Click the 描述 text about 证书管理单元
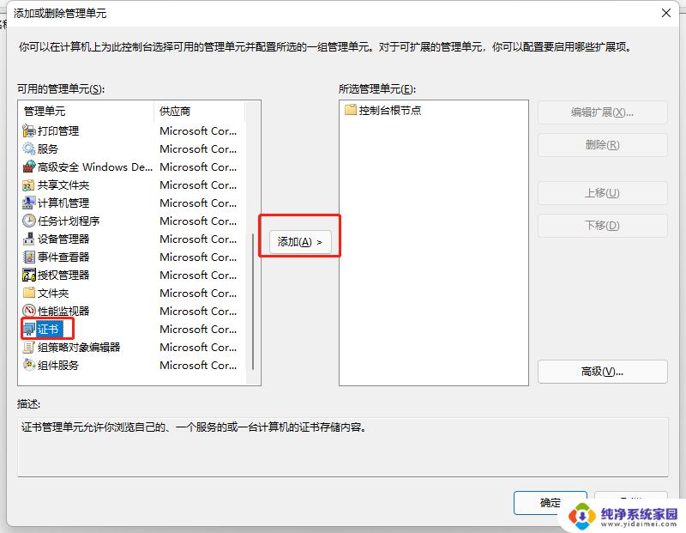The height and width of the screenshot is (533, 686). coord(195,427)
